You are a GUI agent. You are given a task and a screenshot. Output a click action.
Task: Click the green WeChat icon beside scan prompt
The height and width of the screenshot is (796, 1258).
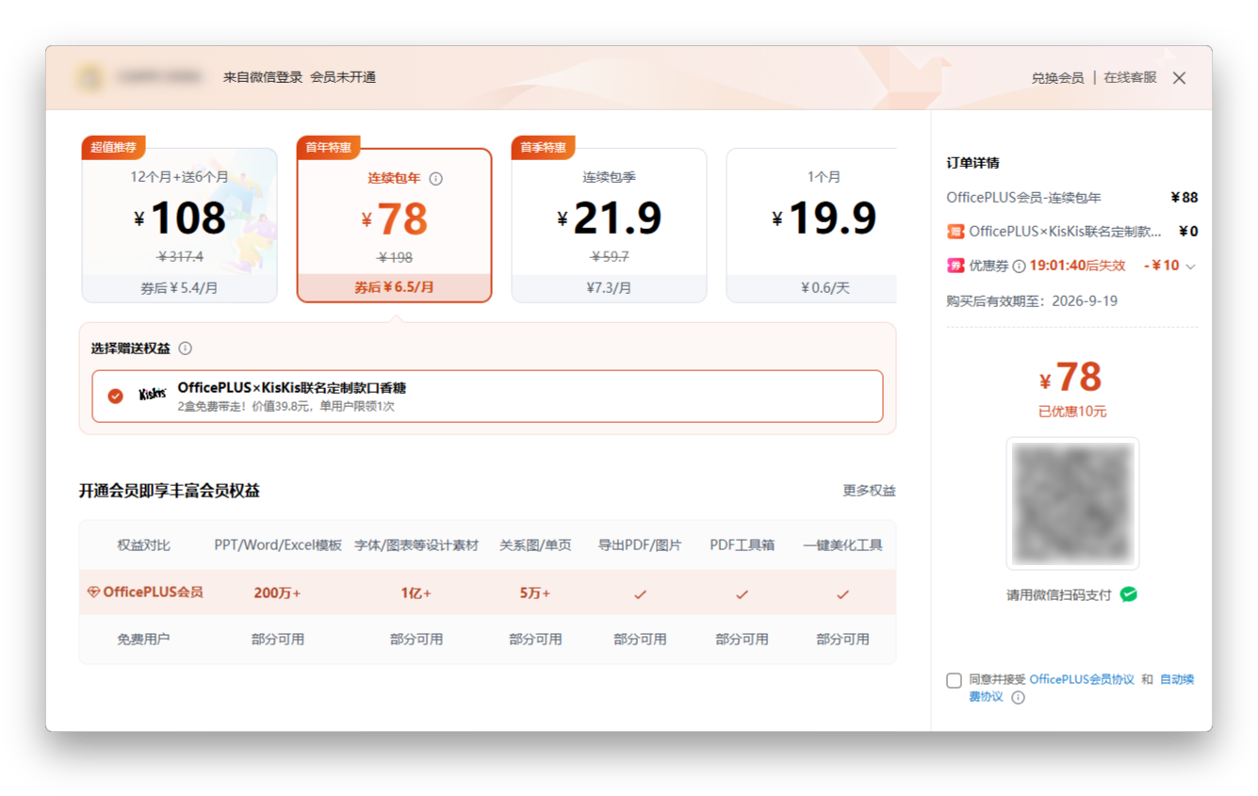pos(1128,593)
